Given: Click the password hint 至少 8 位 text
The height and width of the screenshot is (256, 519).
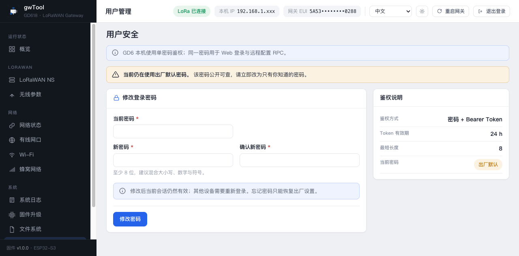Looking at the screenshot, I should 160,173.
